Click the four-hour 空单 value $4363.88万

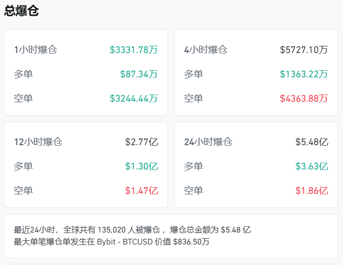tap(304, 98)
